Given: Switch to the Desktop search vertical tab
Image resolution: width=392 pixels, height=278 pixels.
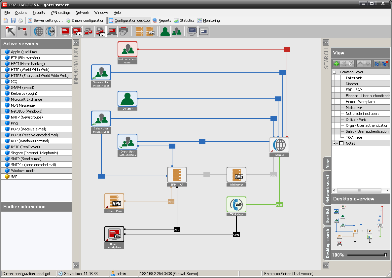Looking at the screenshot, I should coord(327,244).
